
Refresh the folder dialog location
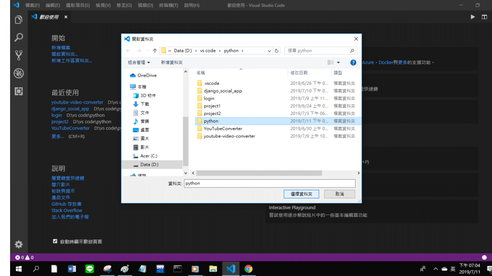click(x=276, y=51)
